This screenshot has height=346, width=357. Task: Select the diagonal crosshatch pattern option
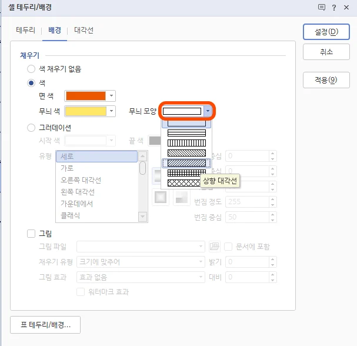(x=183, y=183)
